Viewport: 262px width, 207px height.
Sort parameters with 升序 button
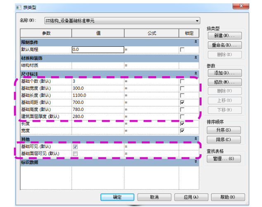pyautogui.click(x=224, y=131)
